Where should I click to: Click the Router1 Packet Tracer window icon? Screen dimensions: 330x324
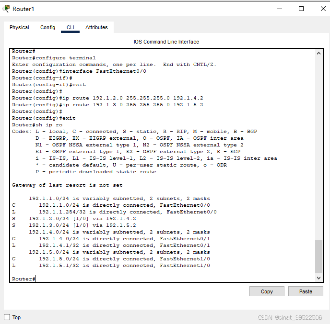coord(6,9)
